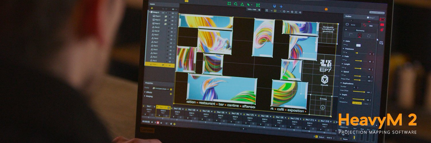The image size is (431, 143).
Task: Expand the Effects section in Properties
Action: (145, 92)
